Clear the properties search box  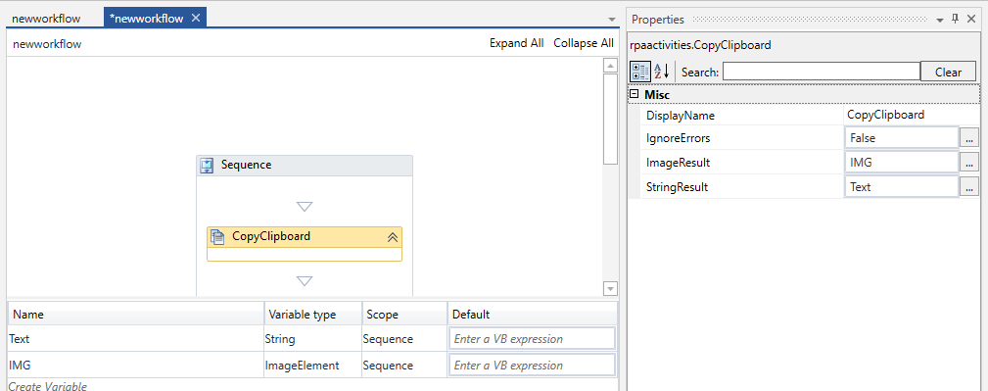pos(948,72)
